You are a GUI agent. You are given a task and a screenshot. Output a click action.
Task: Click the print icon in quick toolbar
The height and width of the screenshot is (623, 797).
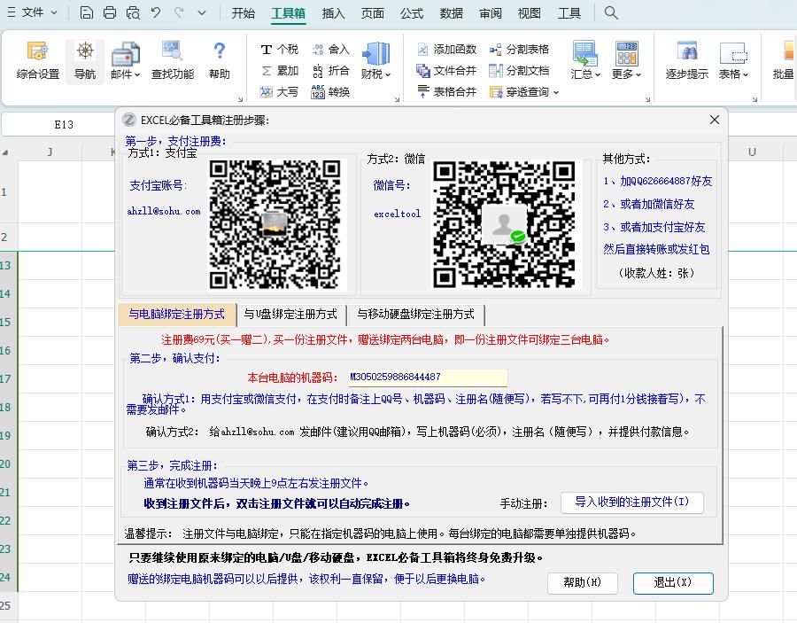(x=110, y=12)
